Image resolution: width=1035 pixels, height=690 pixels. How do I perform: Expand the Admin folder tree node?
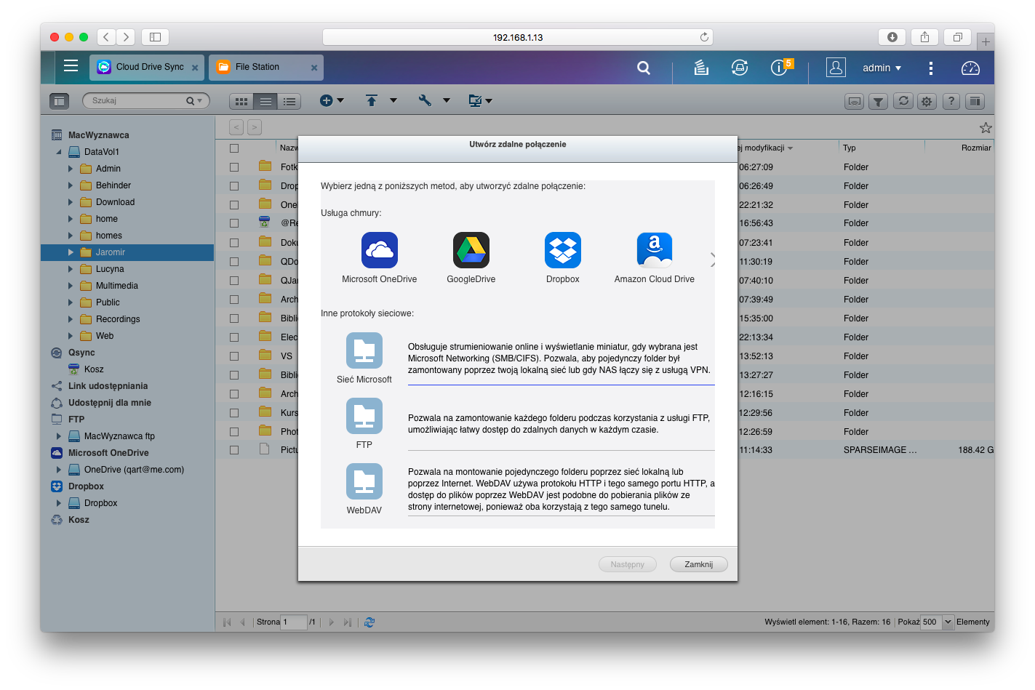(71, 169)
